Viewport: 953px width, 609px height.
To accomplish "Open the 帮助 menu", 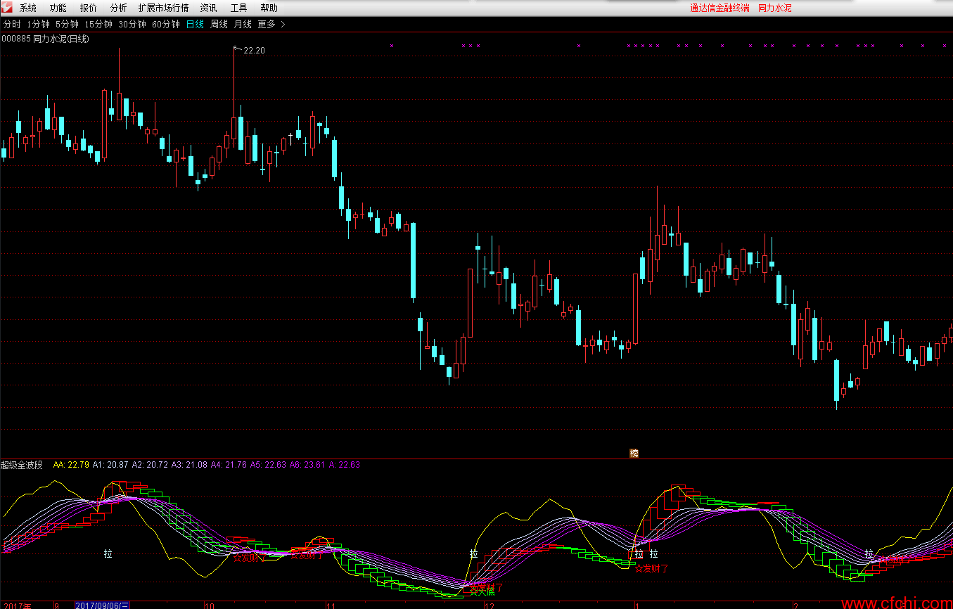I will [x=269, y=8].
